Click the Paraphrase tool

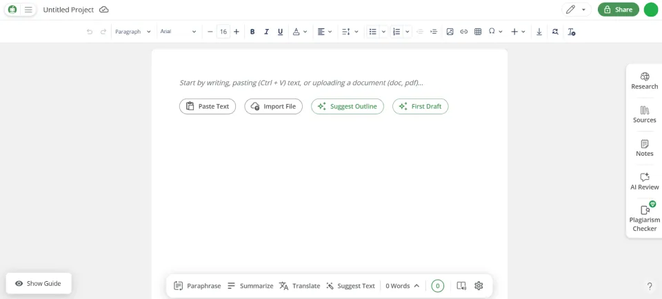pos(197,286)
